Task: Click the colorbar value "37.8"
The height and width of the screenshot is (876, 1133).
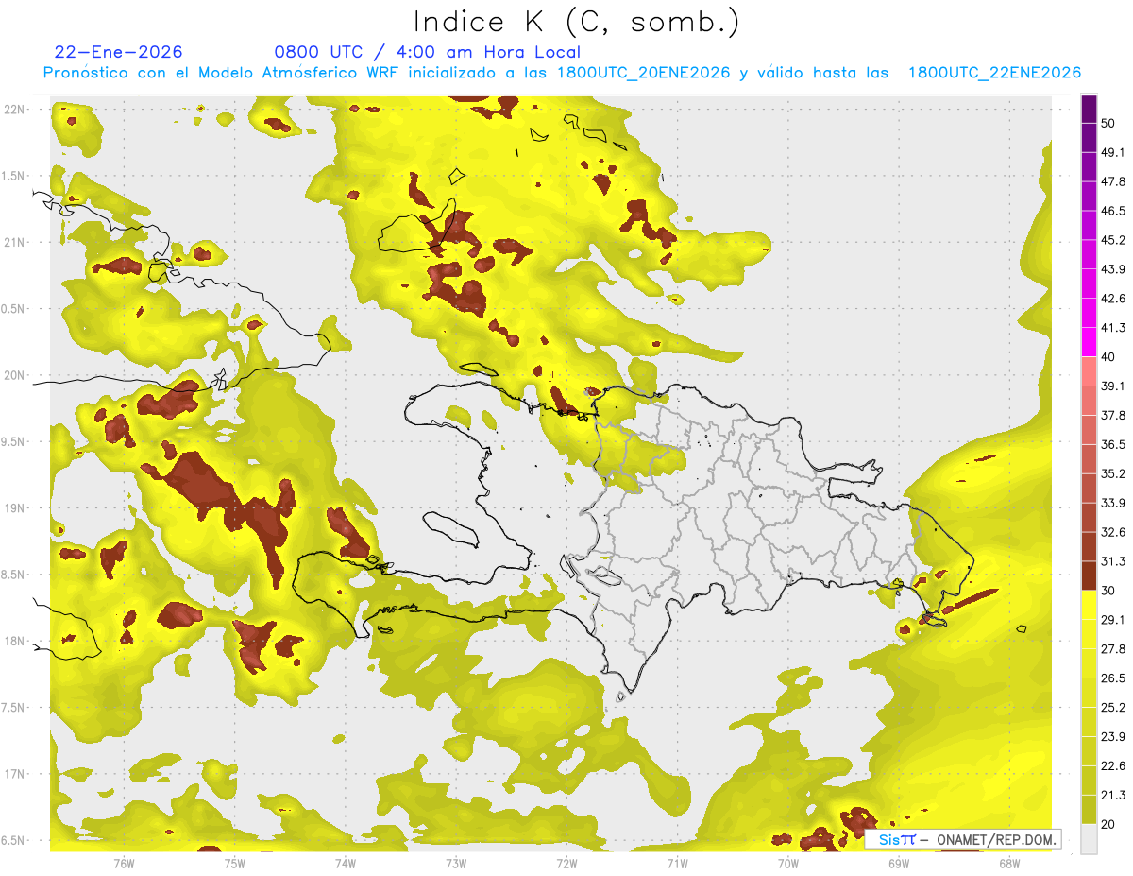Action: tap(1114, 415)
